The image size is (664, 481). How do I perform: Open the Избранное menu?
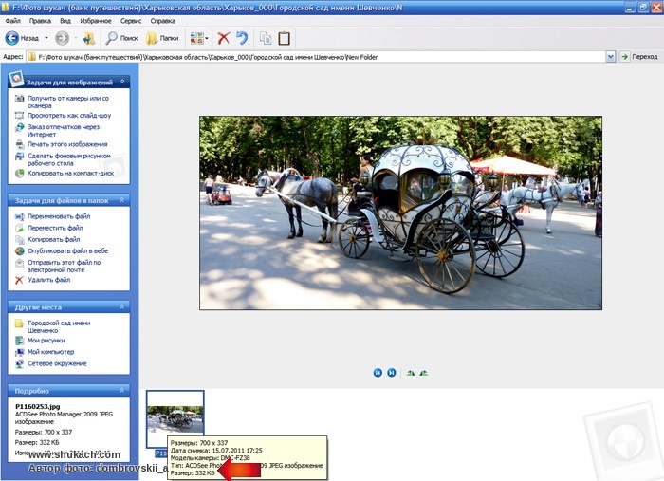[x=96, y=21]
